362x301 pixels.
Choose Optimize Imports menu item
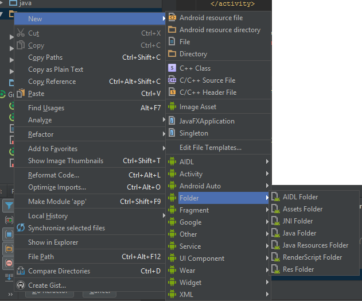(90, 187)
